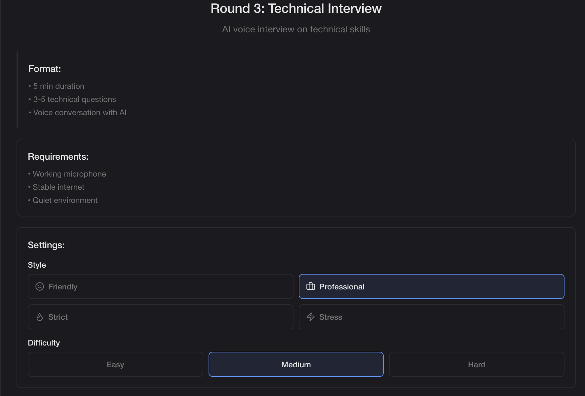Image resolution: width=585 pixels, height=396 pixels.
Task: Click the 5 min duration format item
Action: pyautogui.click(x=58, y=86)
